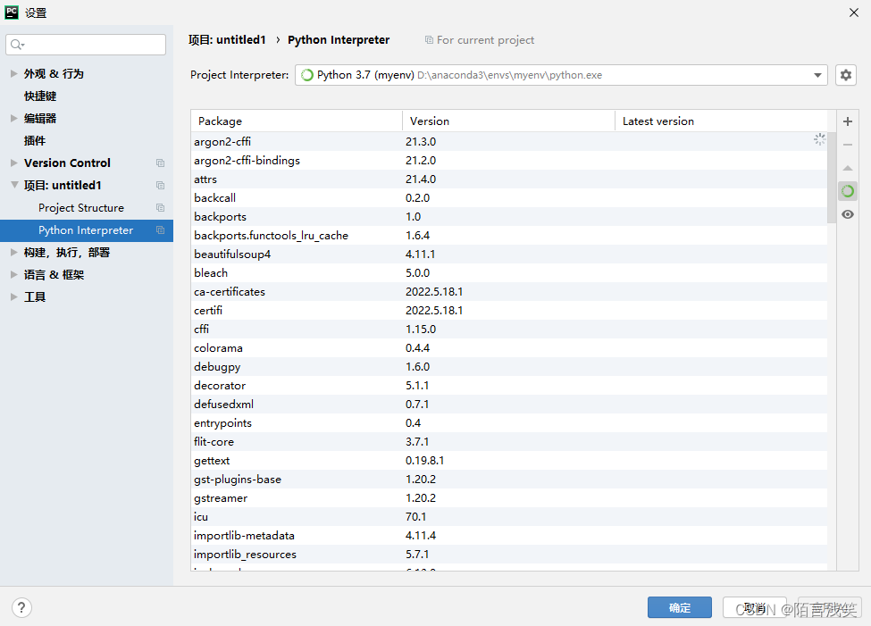Screen dimensions: 871x626
Task: Select the gettext package row
Action: coord(509,461)
